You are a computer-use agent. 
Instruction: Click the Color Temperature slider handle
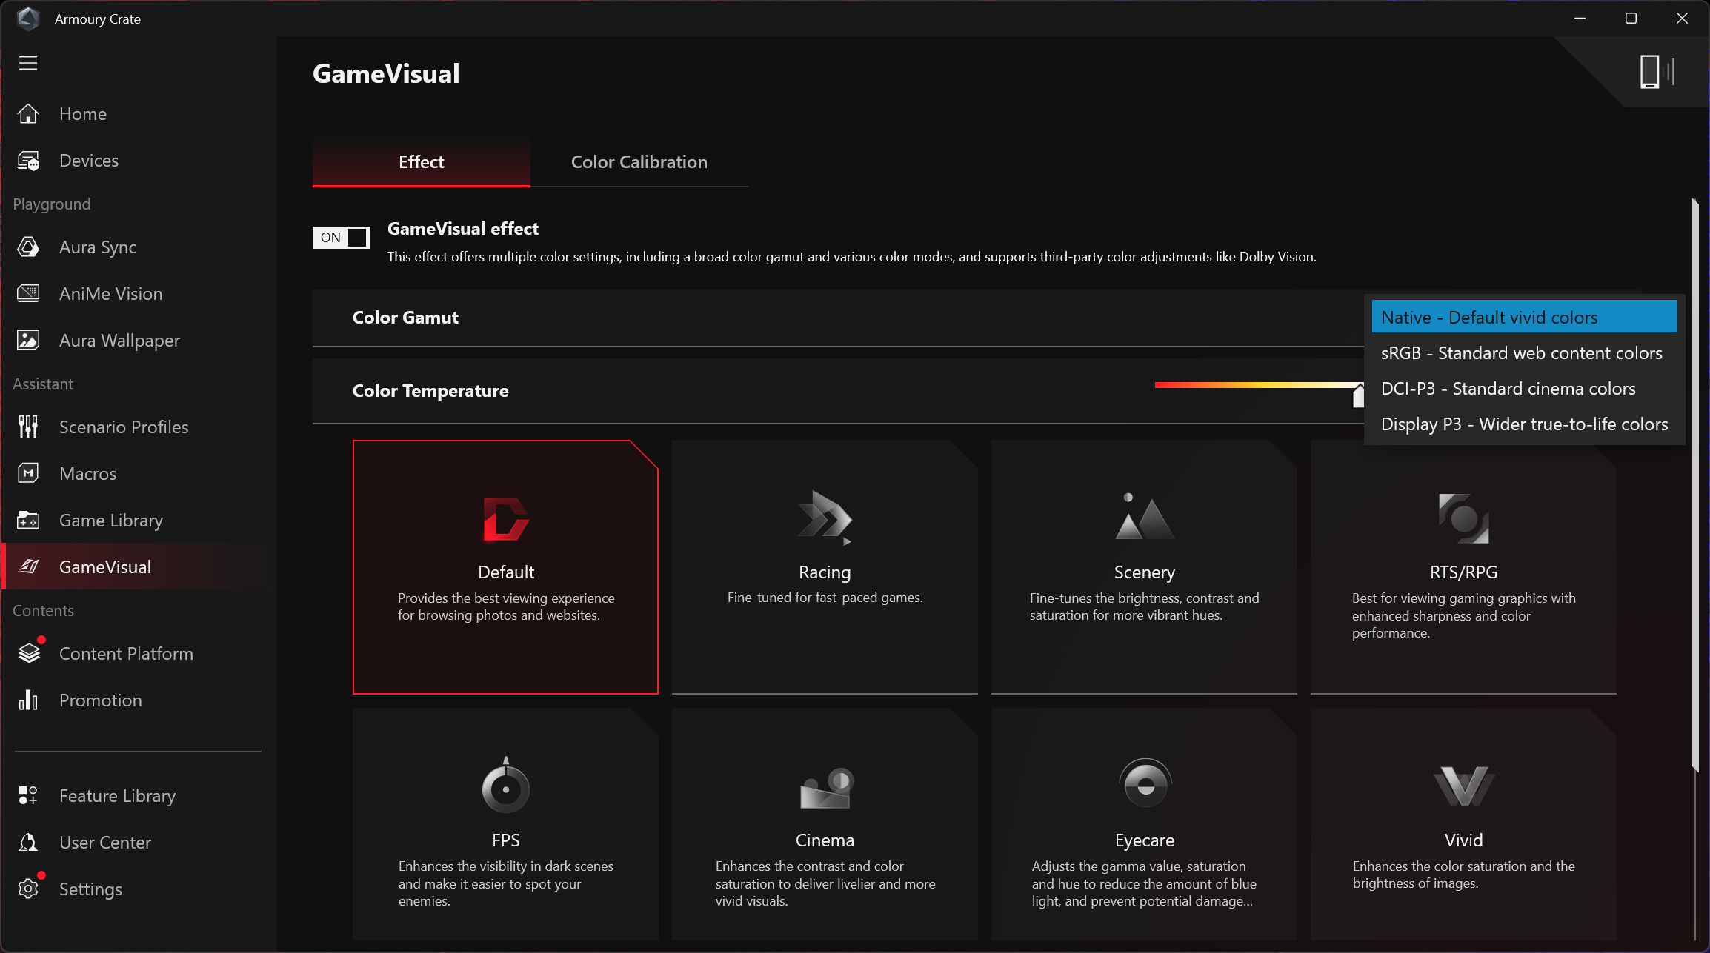[x=1358, y=395]
